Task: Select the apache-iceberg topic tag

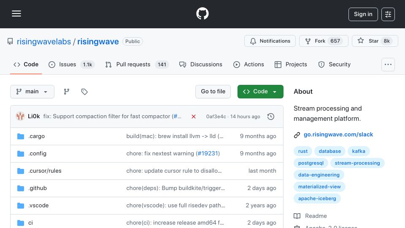Action: tap(317, 198)
